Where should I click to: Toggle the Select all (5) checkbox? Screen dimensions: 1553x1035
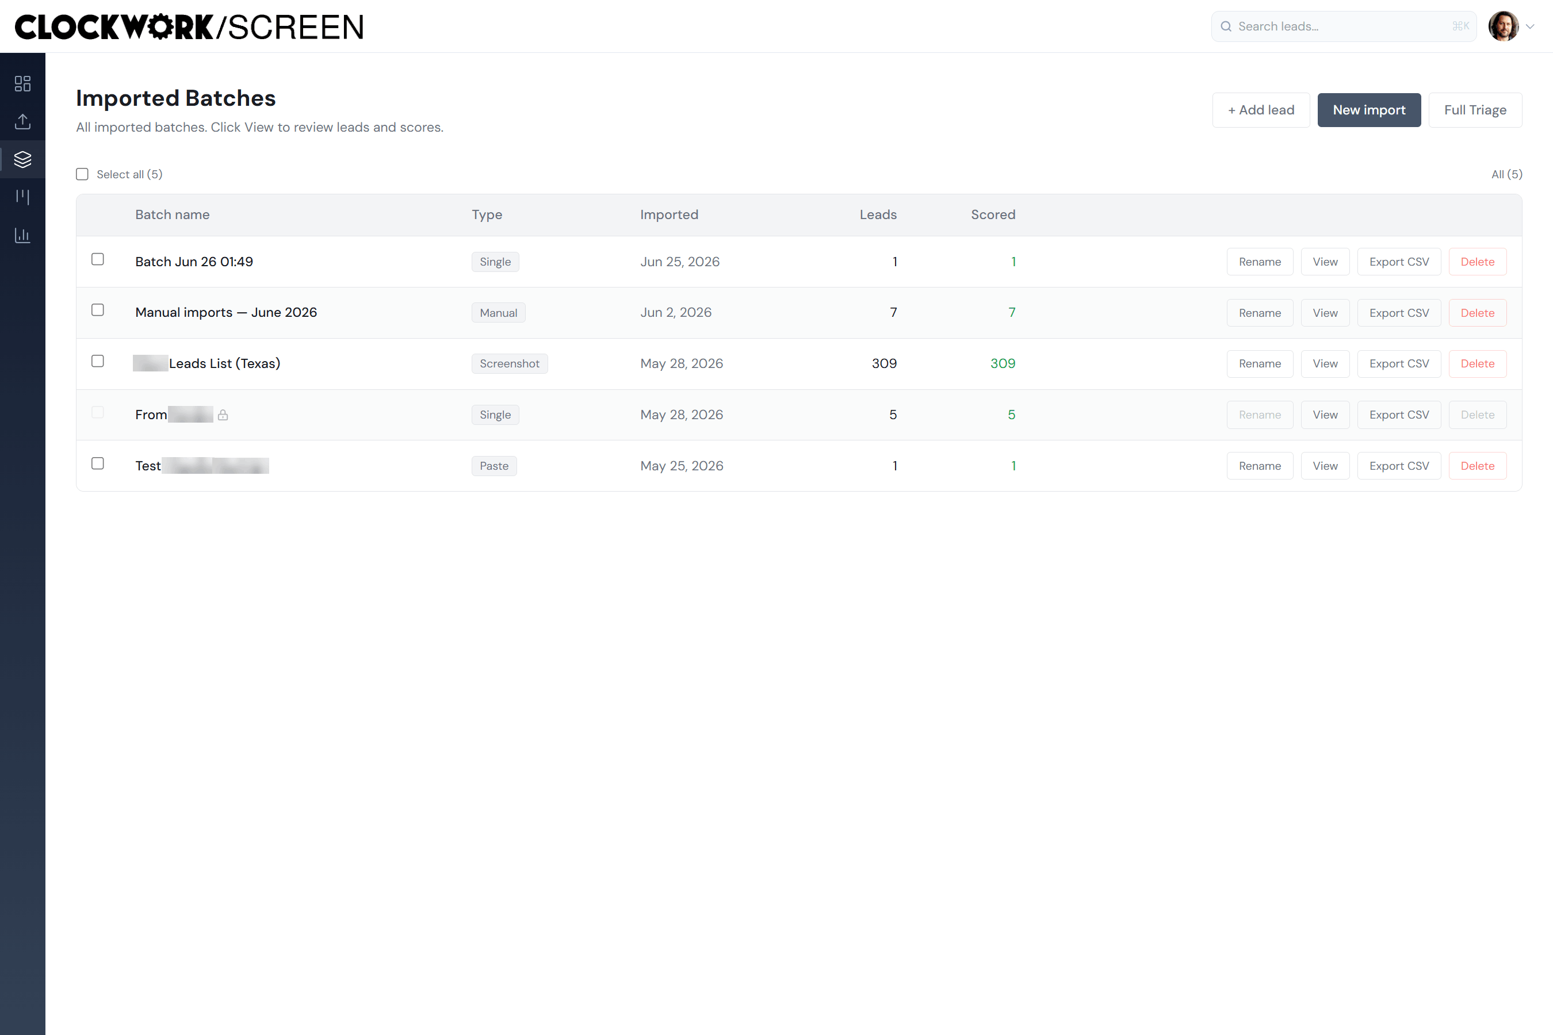pyautogui.click(x=82, y=174)
